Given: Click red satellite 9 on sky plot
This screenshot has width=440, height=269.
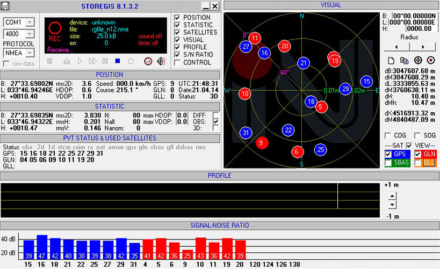Looking at the screenshot, I should click(262, 143).
